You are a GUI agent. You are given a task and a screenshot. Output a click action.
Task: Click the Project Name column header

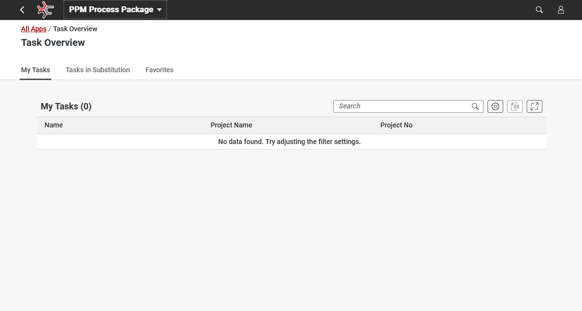point(231,125)
